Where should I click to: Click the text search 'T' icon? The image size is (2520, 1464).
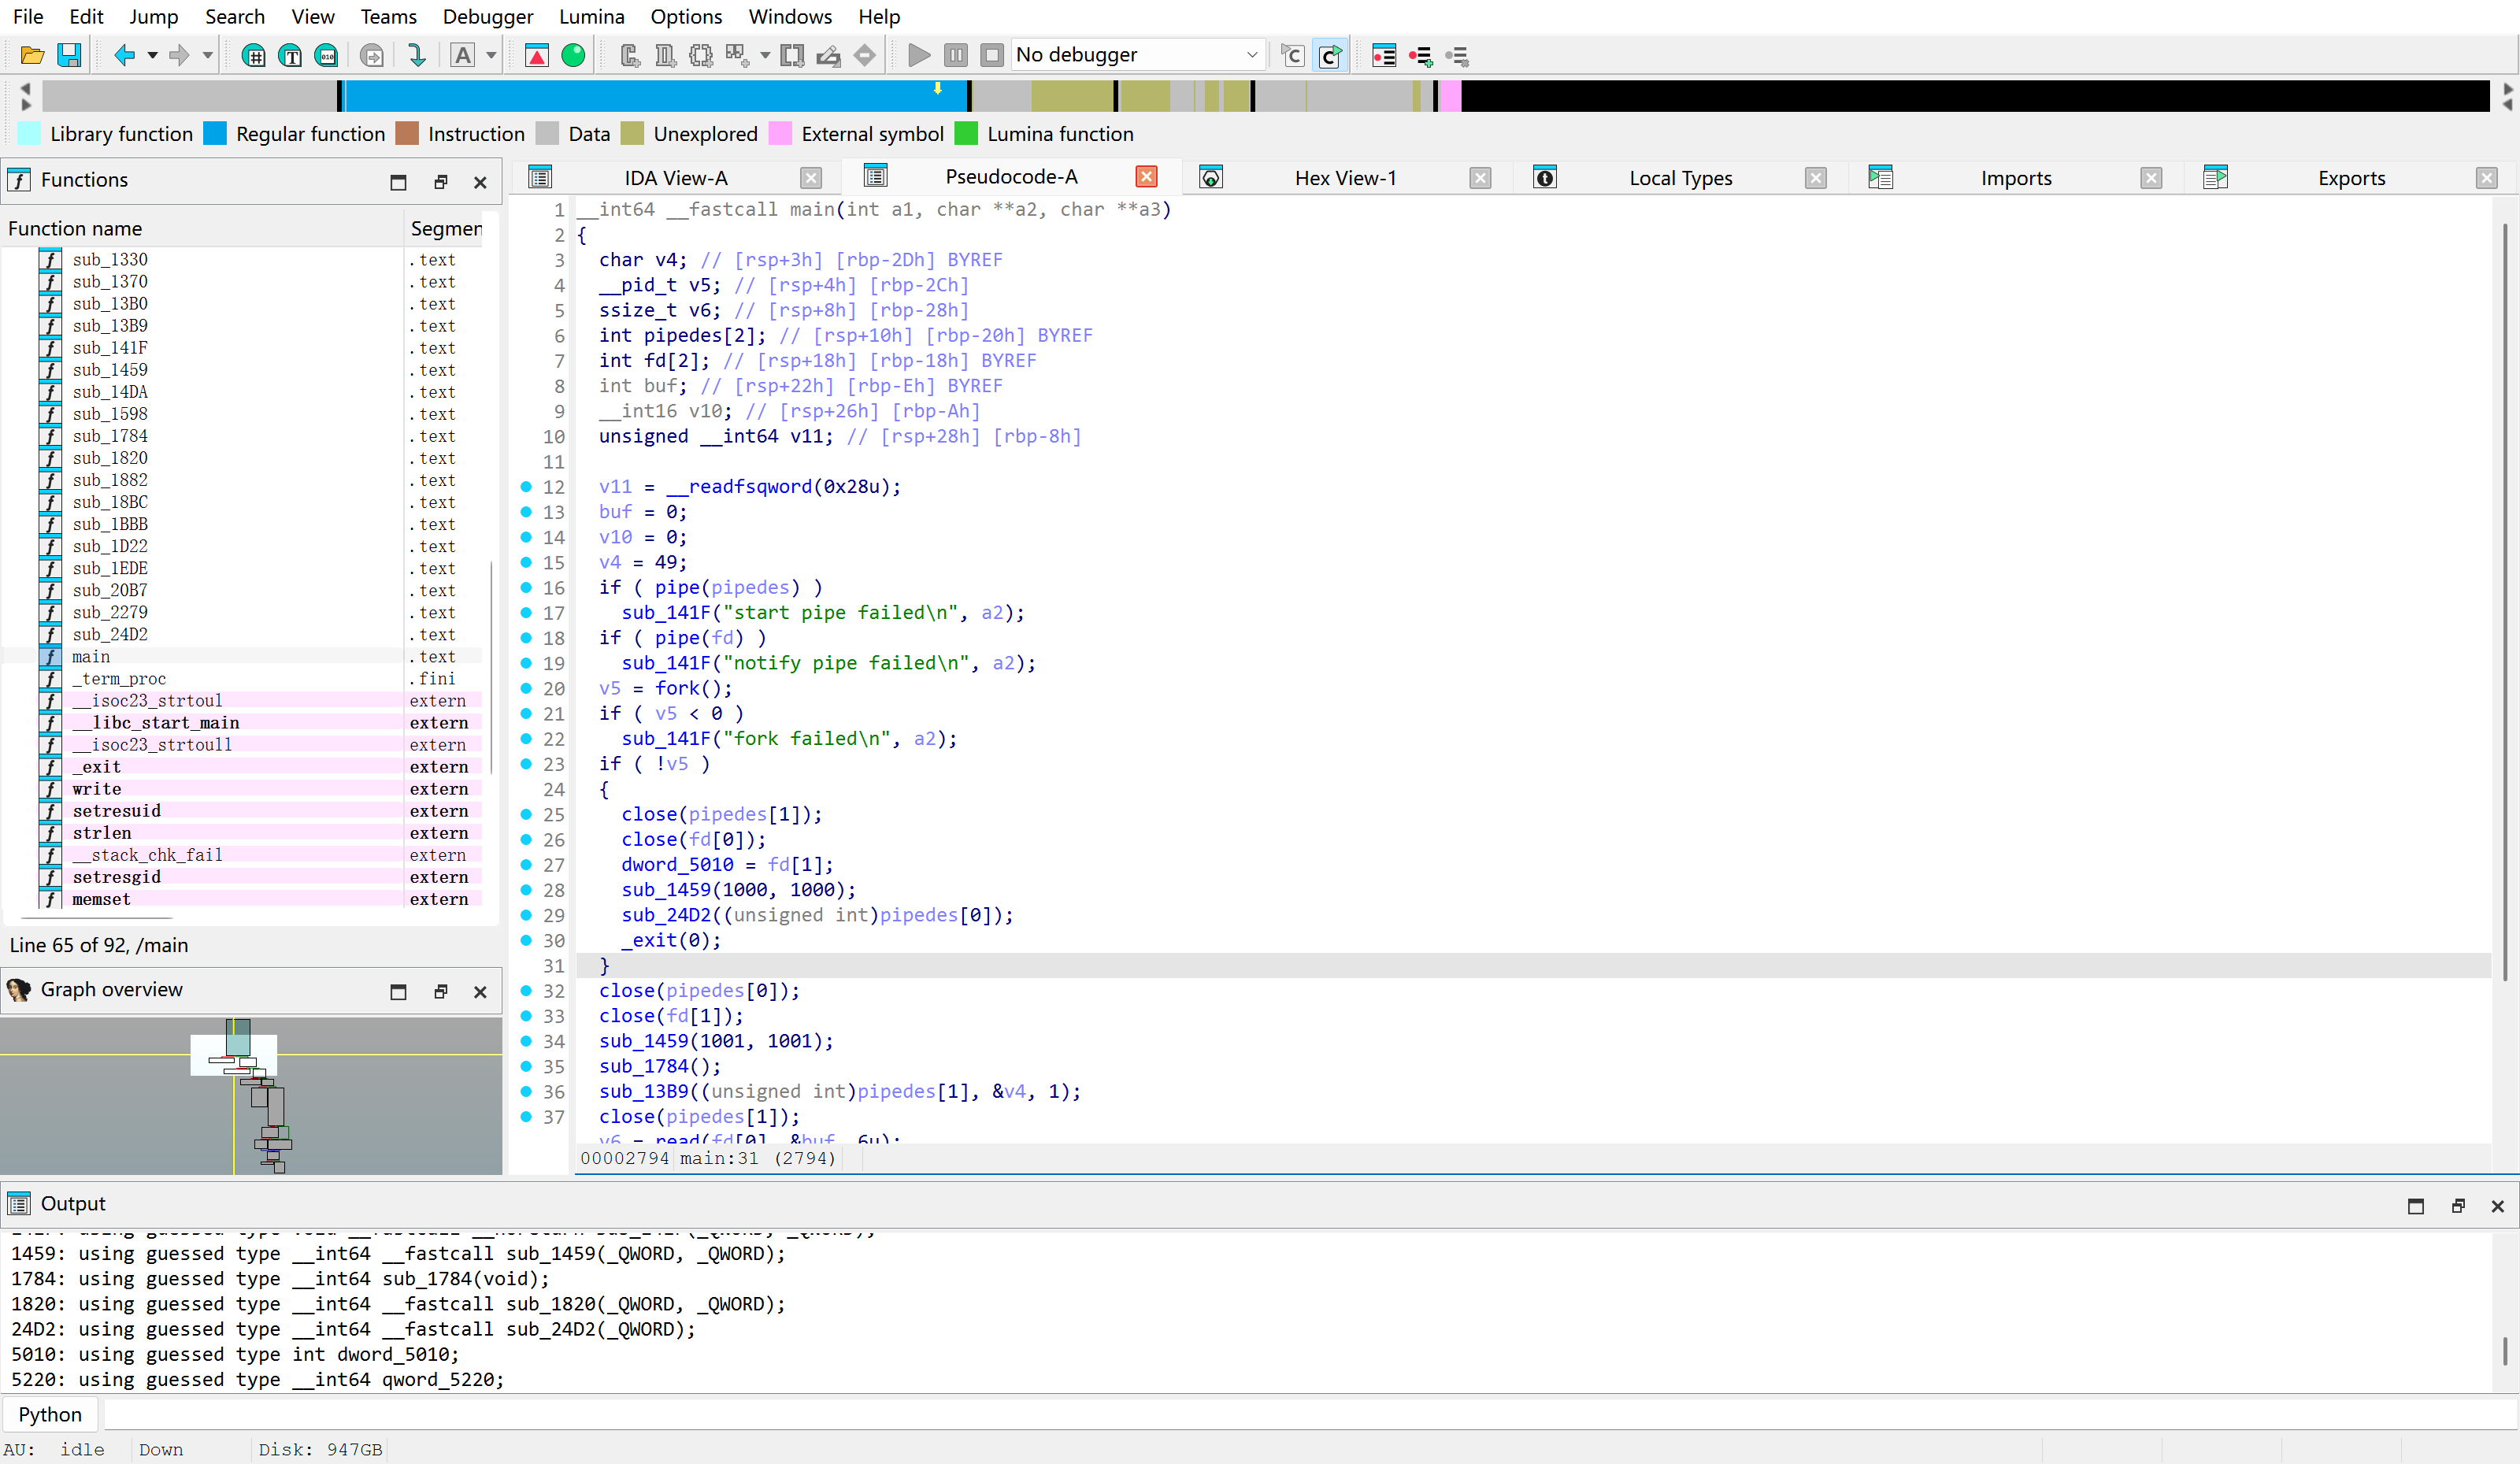coord(290,55)
